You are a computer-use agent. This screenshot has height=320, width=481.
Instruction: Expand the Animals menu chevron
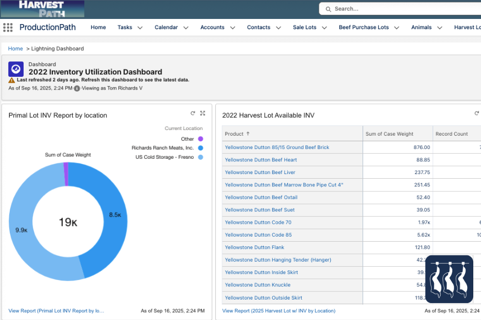439,28
